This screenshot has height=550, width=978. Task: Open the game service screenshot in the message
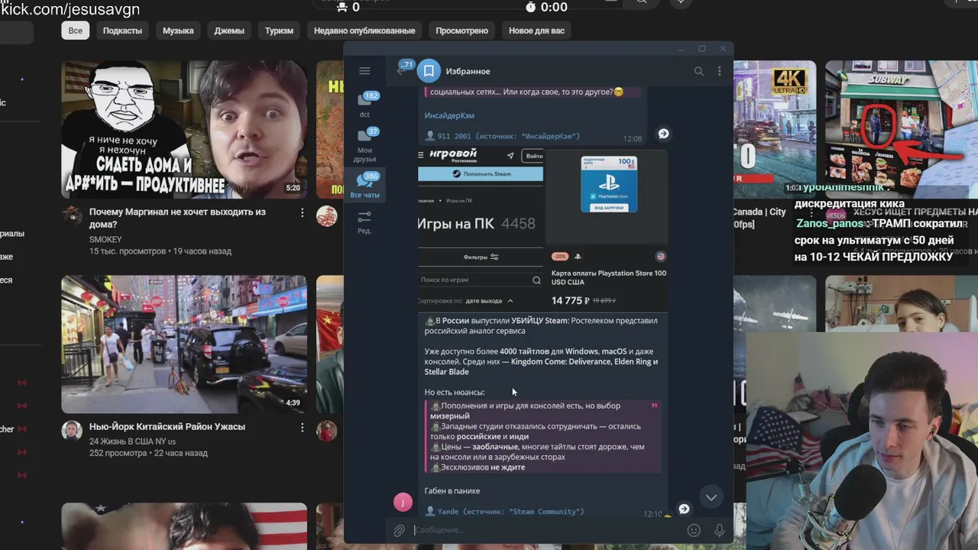pyautogui.click(x=481, y=230)
